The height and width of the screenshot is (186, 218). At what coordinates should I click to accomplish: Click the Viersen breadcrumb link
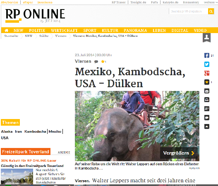click(x=61, y=36)
